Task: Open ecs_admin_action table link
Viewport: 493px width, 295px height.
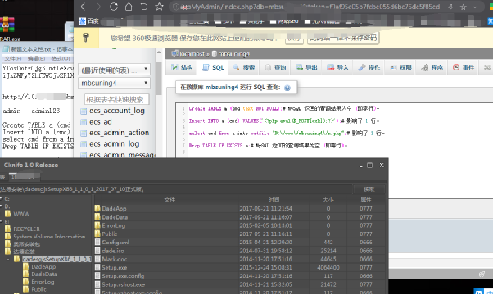Action: point(120,133)
